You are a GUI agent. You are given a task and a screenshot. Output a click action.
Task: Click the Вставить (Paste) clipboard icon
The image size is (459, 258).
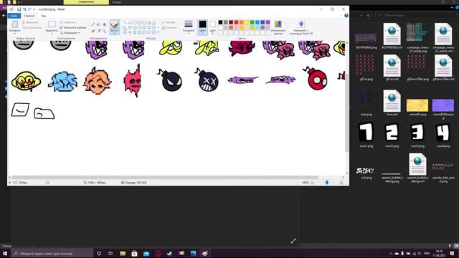click(14, 24)
